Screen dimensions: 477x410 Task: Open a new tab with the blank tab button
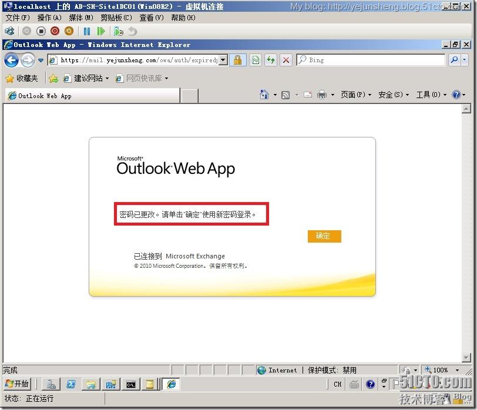[189, 96]
